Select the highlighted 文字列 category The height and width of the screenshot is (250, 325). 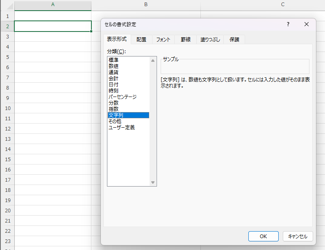129,115
